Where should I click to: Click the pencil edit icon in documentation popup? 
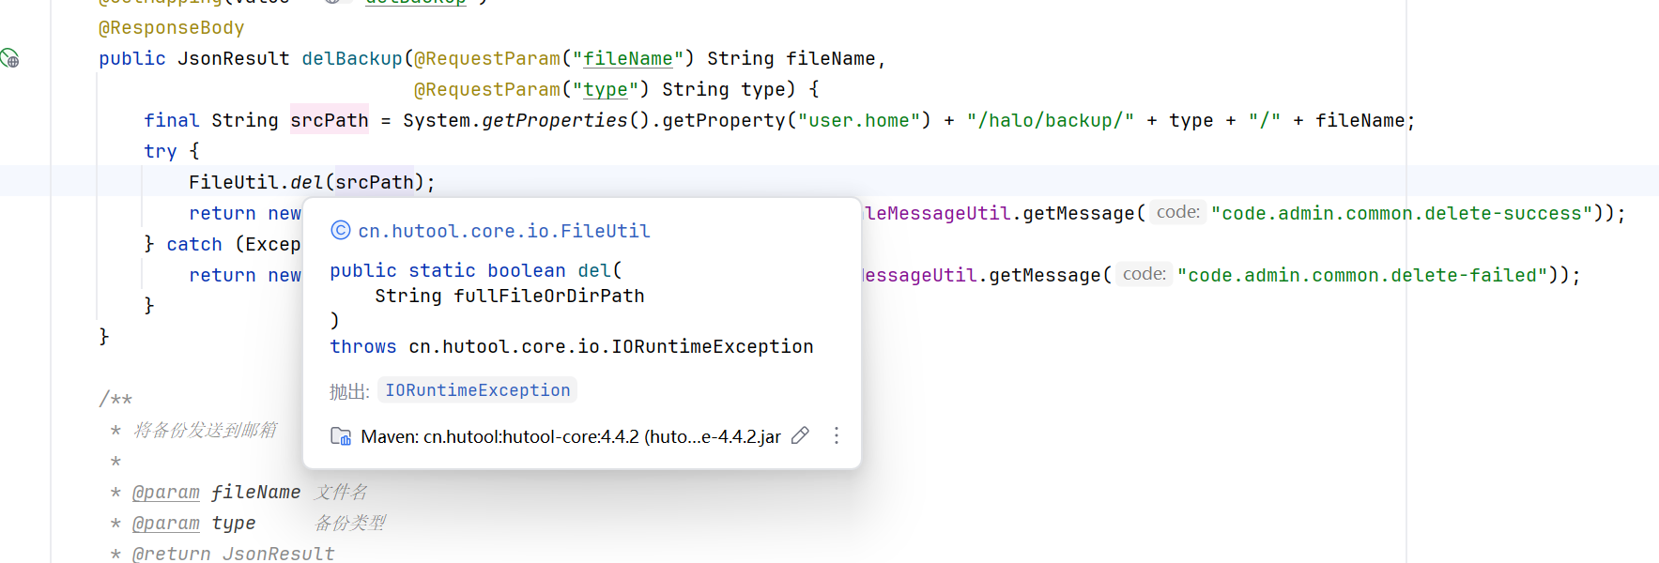800,435
